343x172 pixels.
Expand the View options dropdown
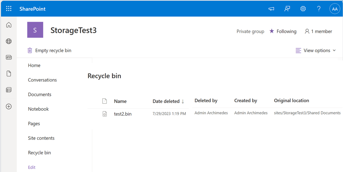(316, 51)
